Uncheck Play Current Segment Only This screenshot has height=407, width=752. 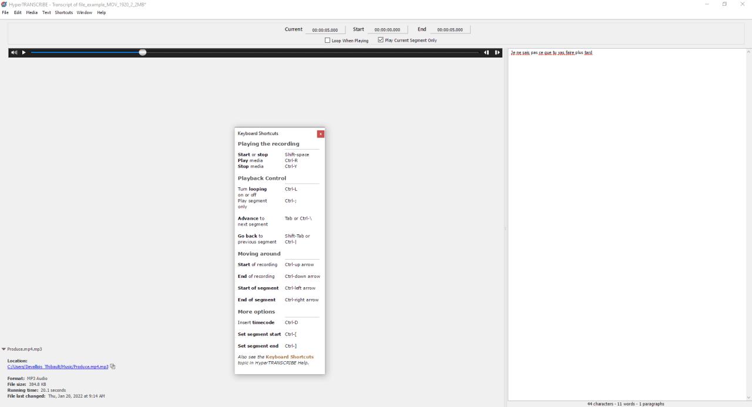tap(381, 40)
